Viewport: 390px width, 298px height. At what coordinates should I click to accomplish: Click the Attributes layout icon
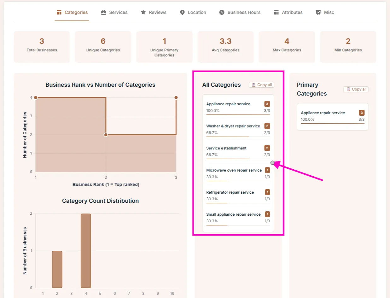(276, 12)
